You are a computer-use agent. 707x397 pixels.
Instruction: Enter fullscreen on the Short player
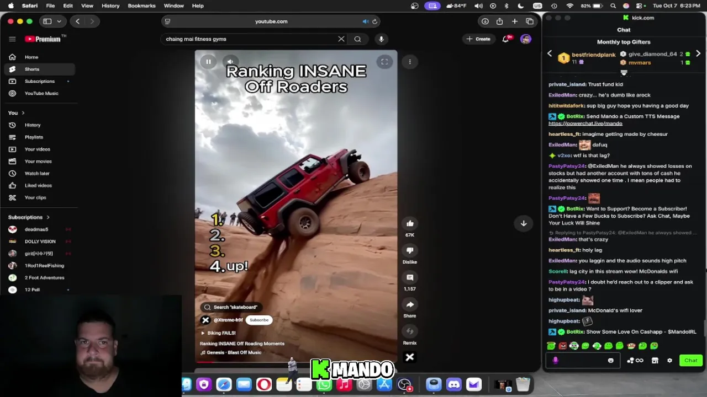(x=384, y=62)
